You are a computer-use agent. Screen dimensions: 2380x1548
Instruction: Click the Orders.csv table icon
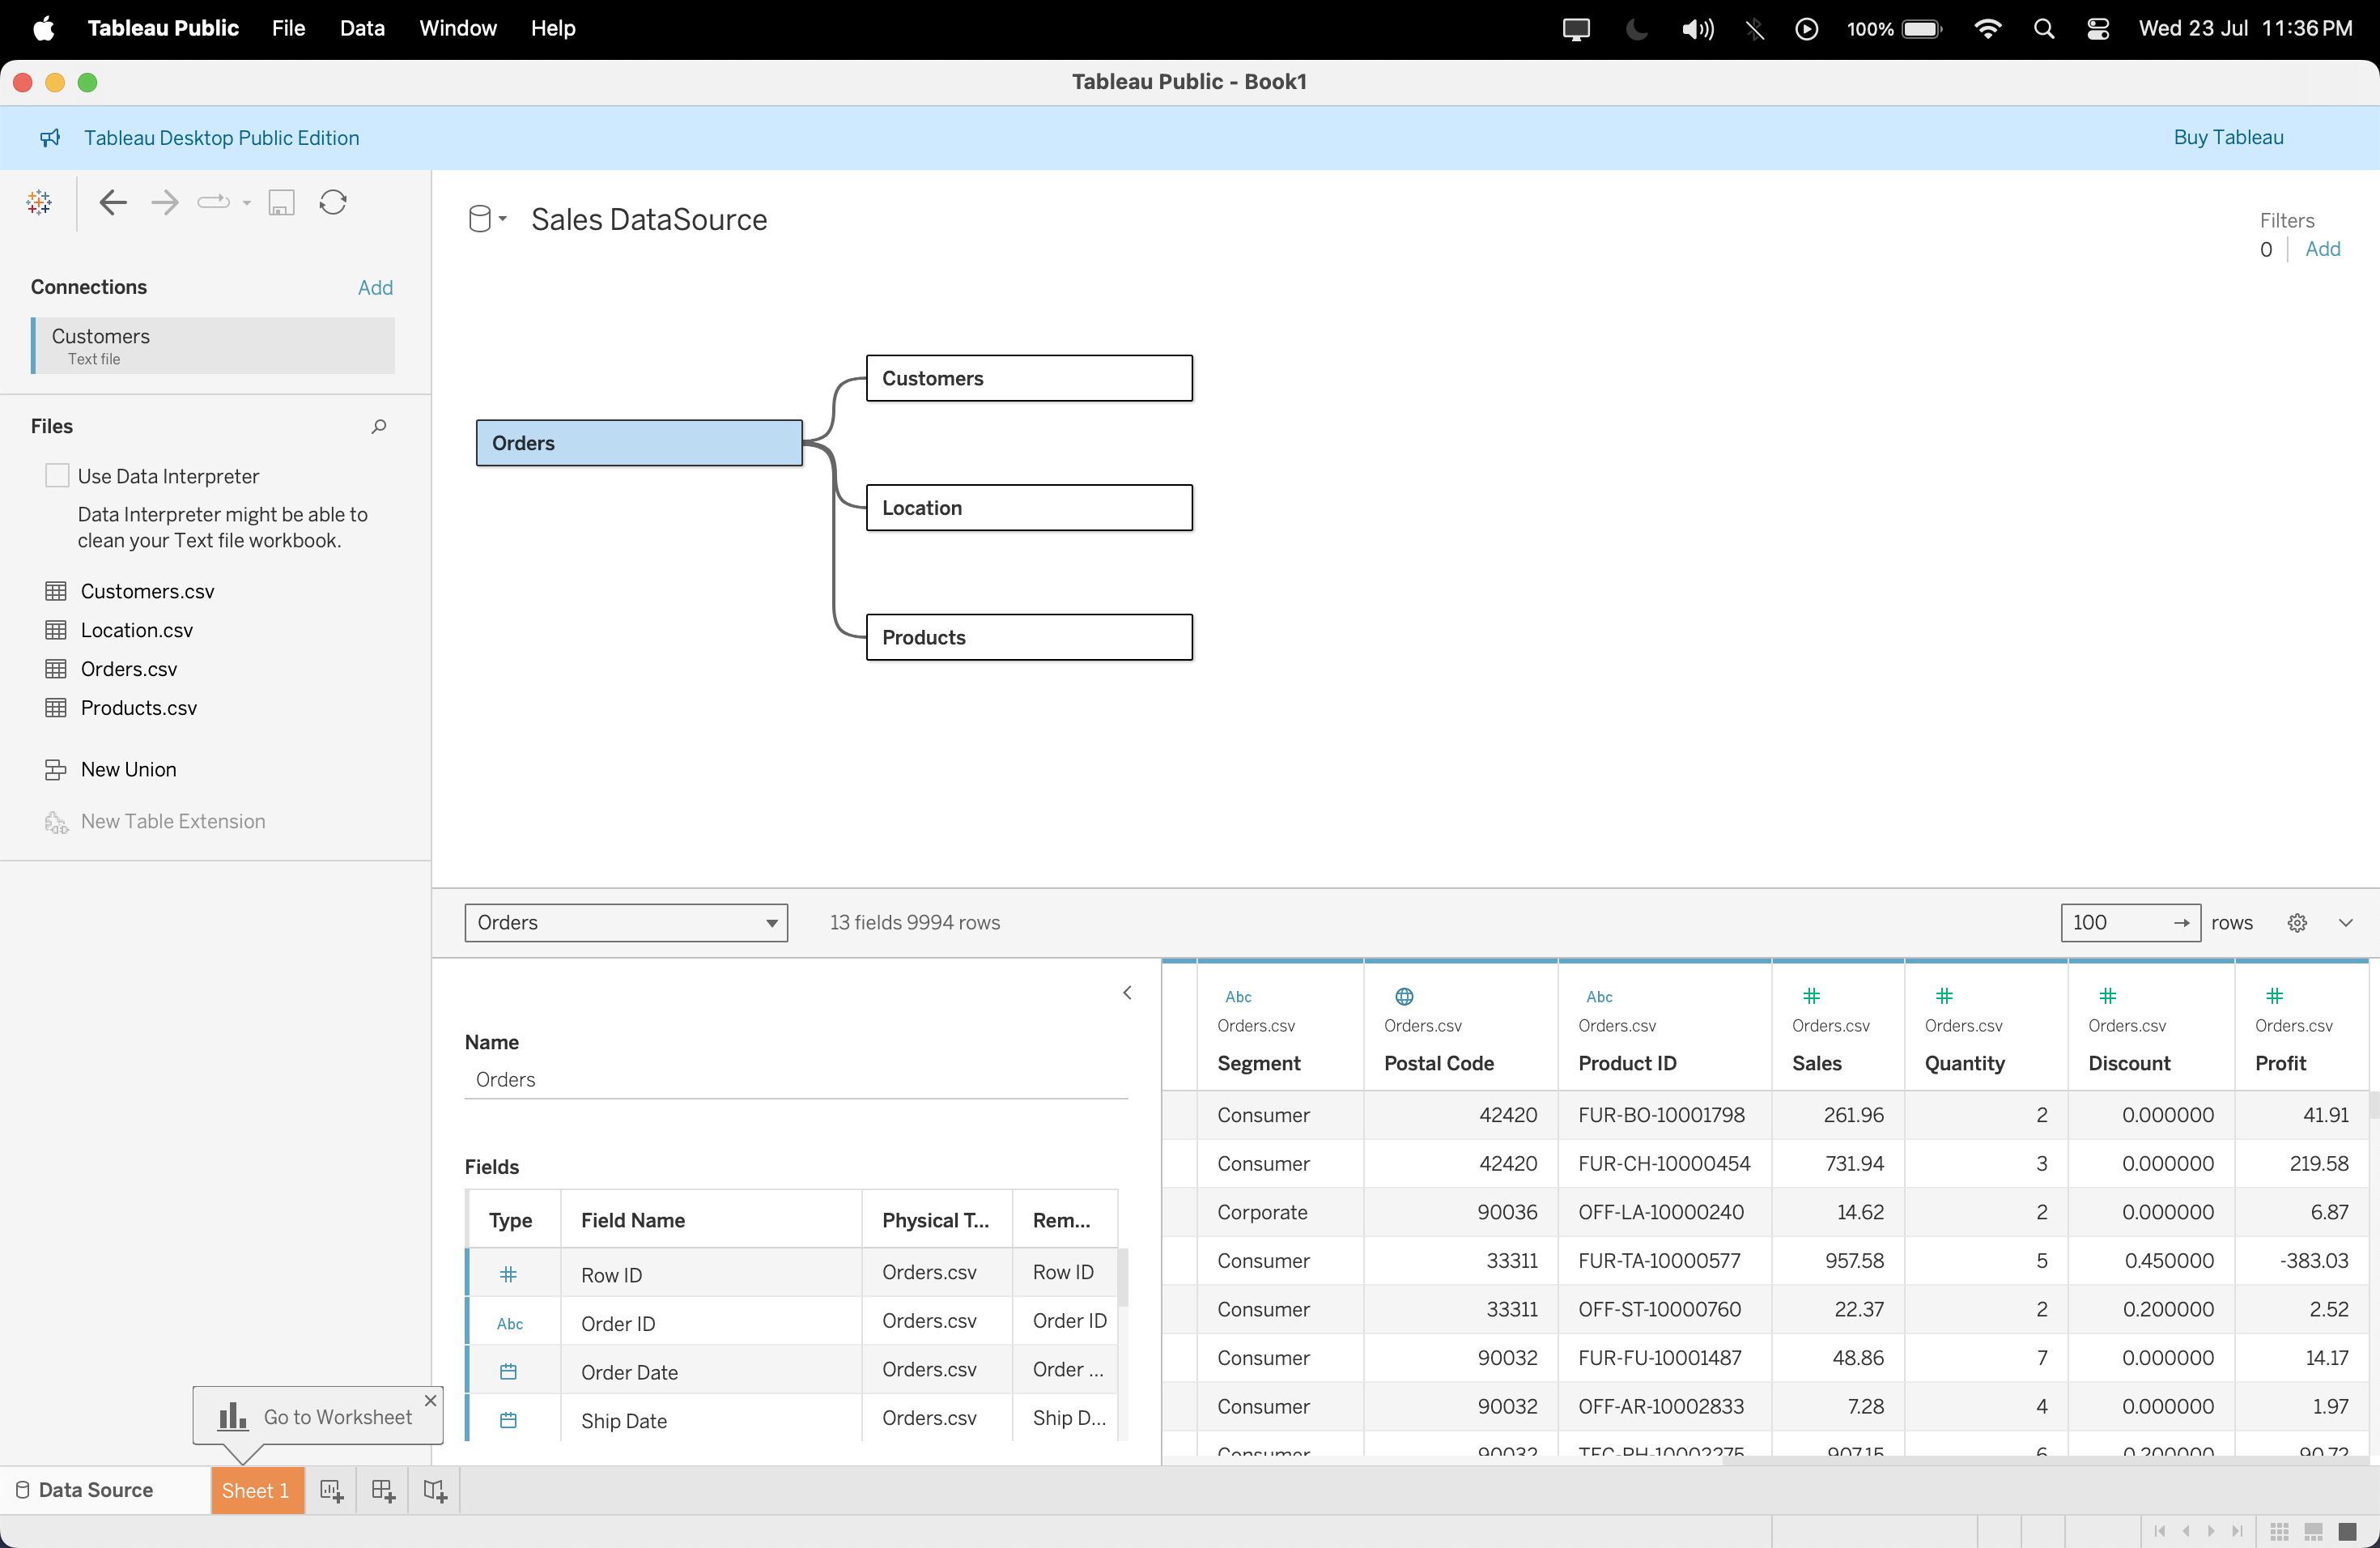click(56, 669)
